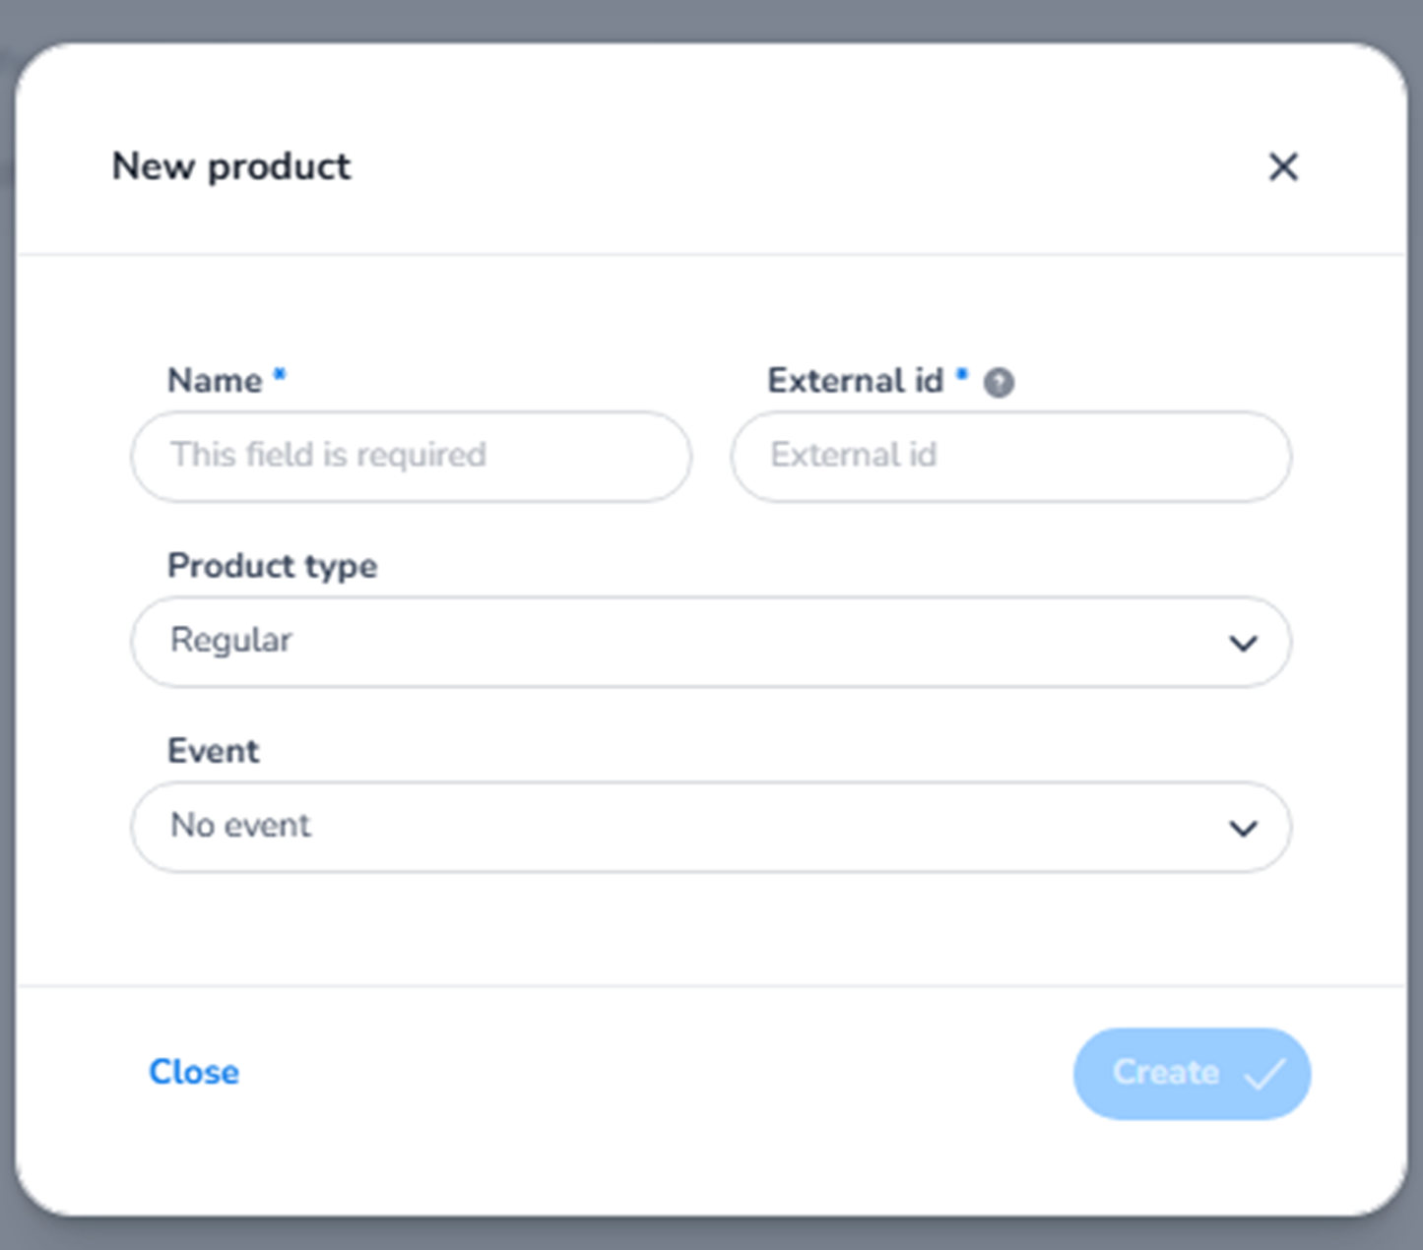Click the "External id" field label
Image resolution: width=1423 pixels, height=1250 pixels.
pyautogui.click(x=855, y=381)
